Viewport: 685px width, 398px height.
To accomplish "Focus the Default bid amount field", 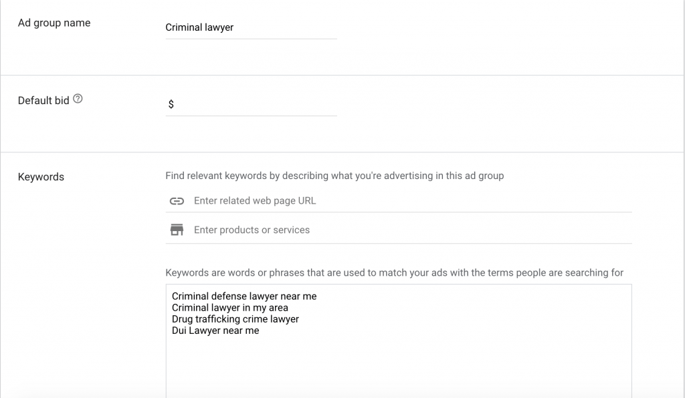I will click(x=254, y=104).
